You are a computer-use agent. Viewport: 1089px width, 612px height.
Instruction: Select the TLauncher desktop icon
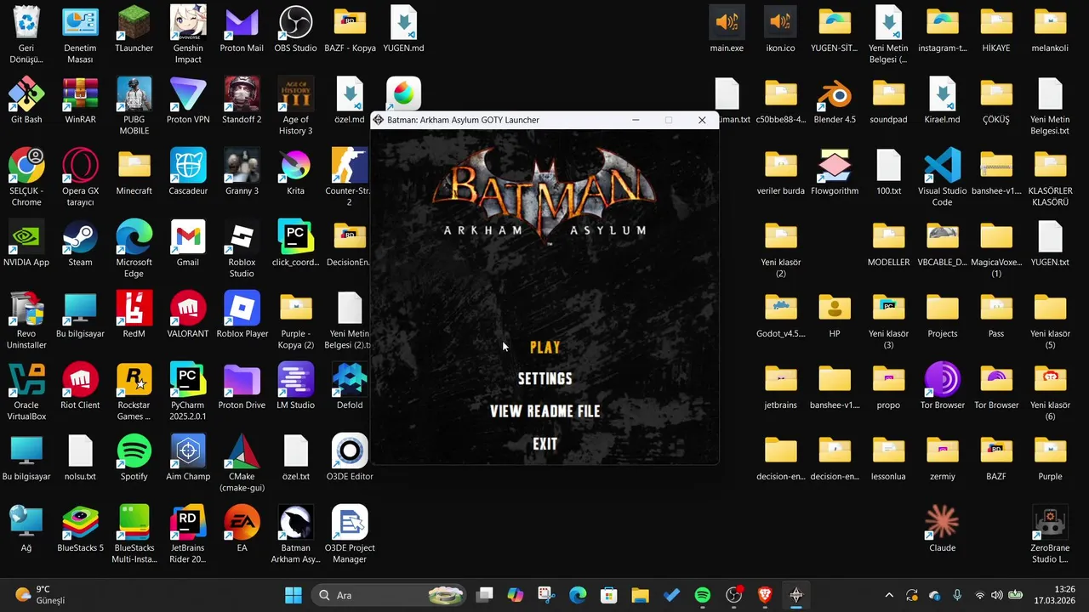pyautogui.click(x=134, y=30)
